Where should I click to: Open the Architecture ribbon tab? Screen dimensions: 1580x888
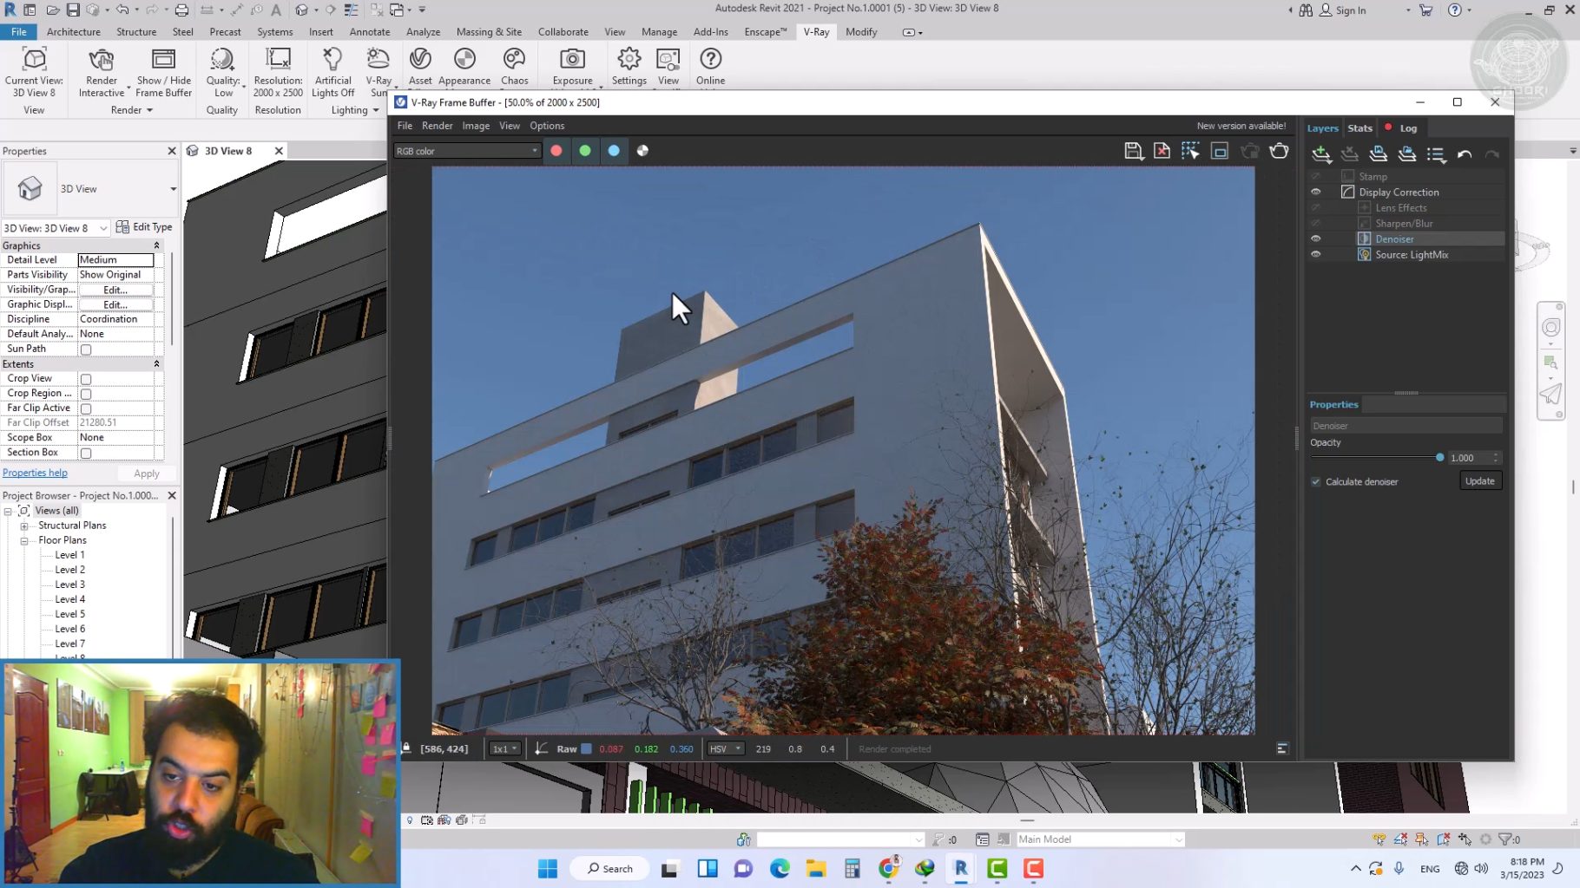[x=73, y=32]
